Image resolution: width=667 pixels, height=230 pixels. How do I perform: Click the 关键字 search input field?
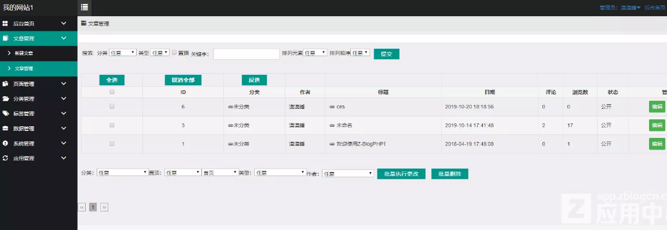click(x=246, y=54)
